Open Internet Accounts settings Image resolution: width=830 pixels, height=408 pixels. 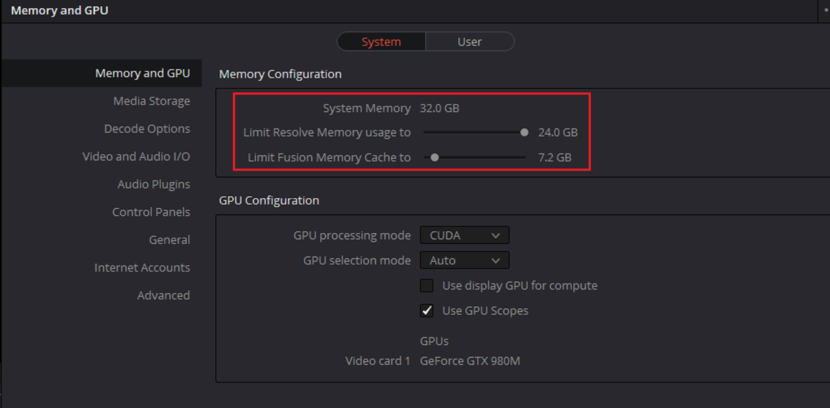(142, 267)
